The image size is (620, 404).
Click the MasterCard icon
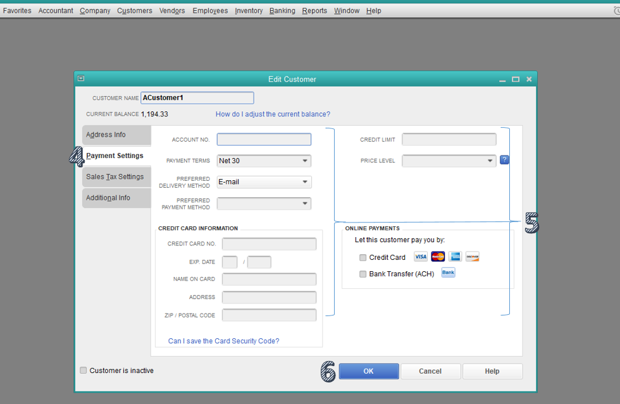438,257
